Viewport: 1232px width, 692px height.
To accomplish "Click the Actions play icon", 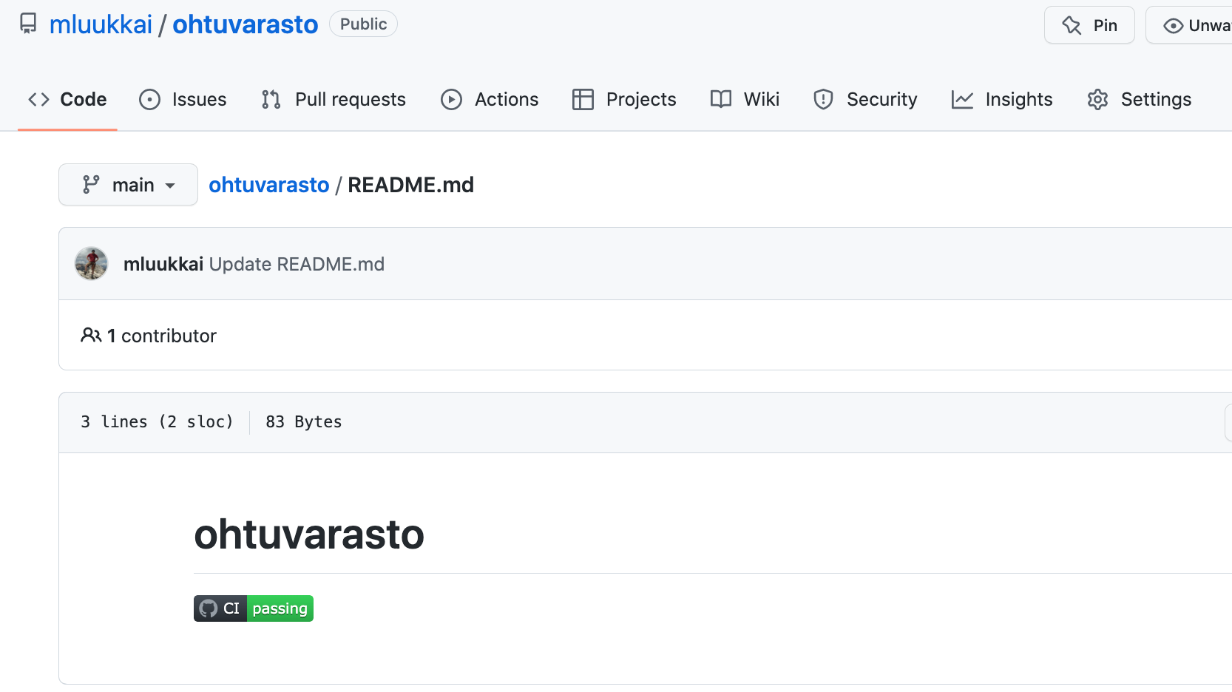I will 451,100.
